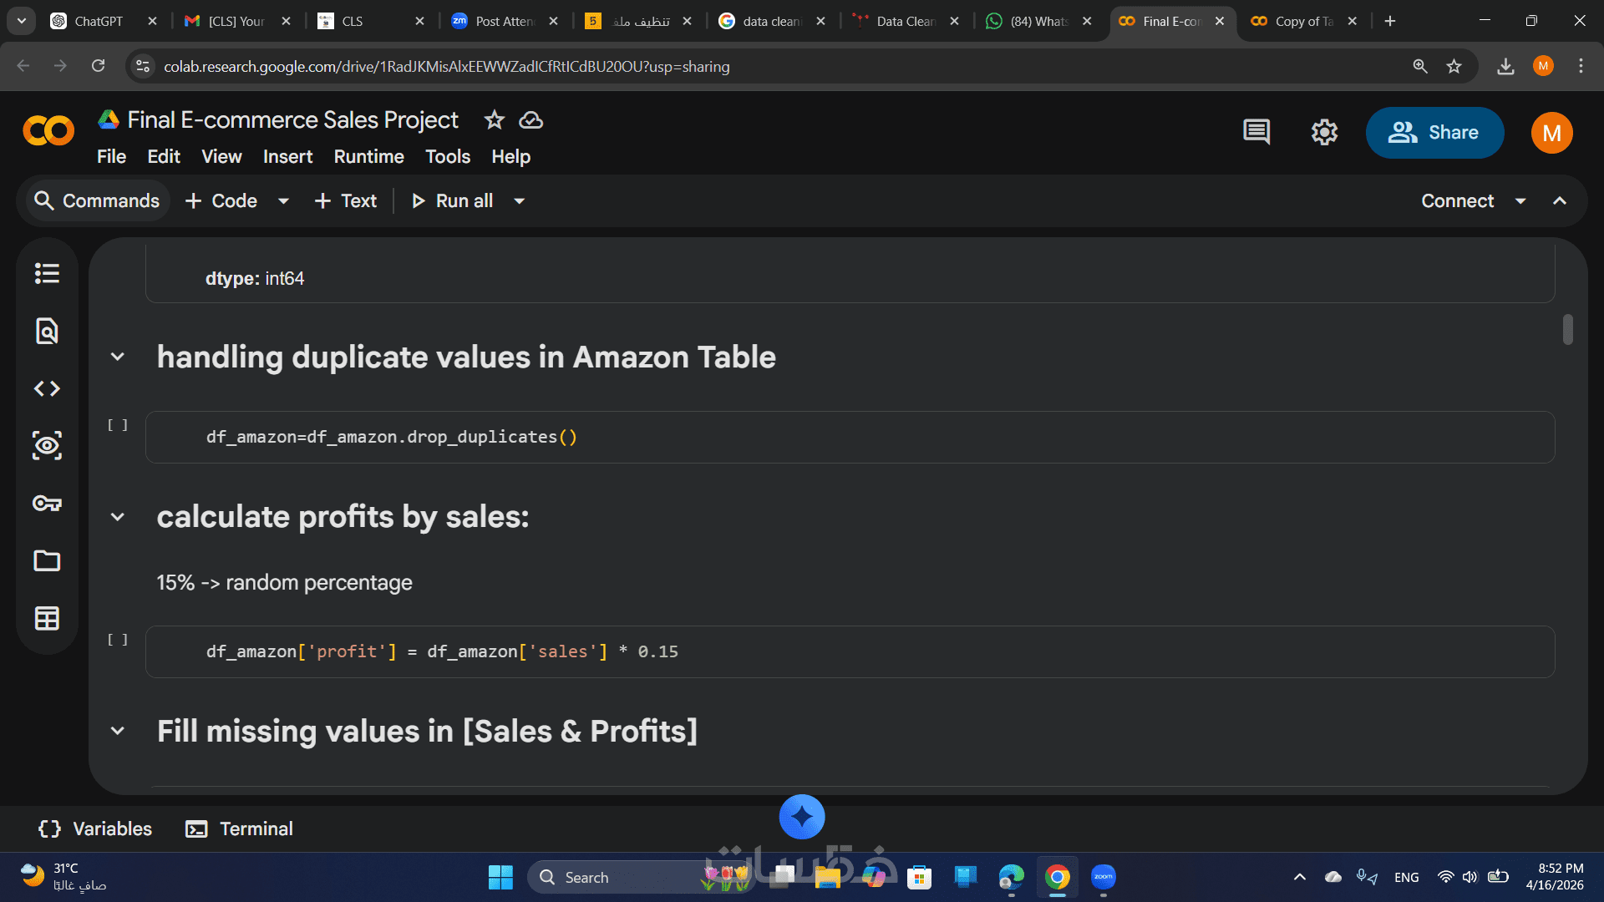Open the table of contents sidebar icon

pos(47,273)
